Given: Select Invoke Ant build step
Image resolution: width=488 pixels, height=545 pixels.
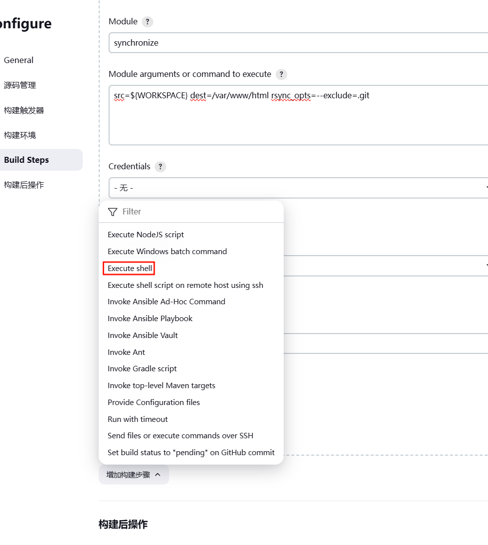Looking at the screenshot, I should [x=126, y=352].
